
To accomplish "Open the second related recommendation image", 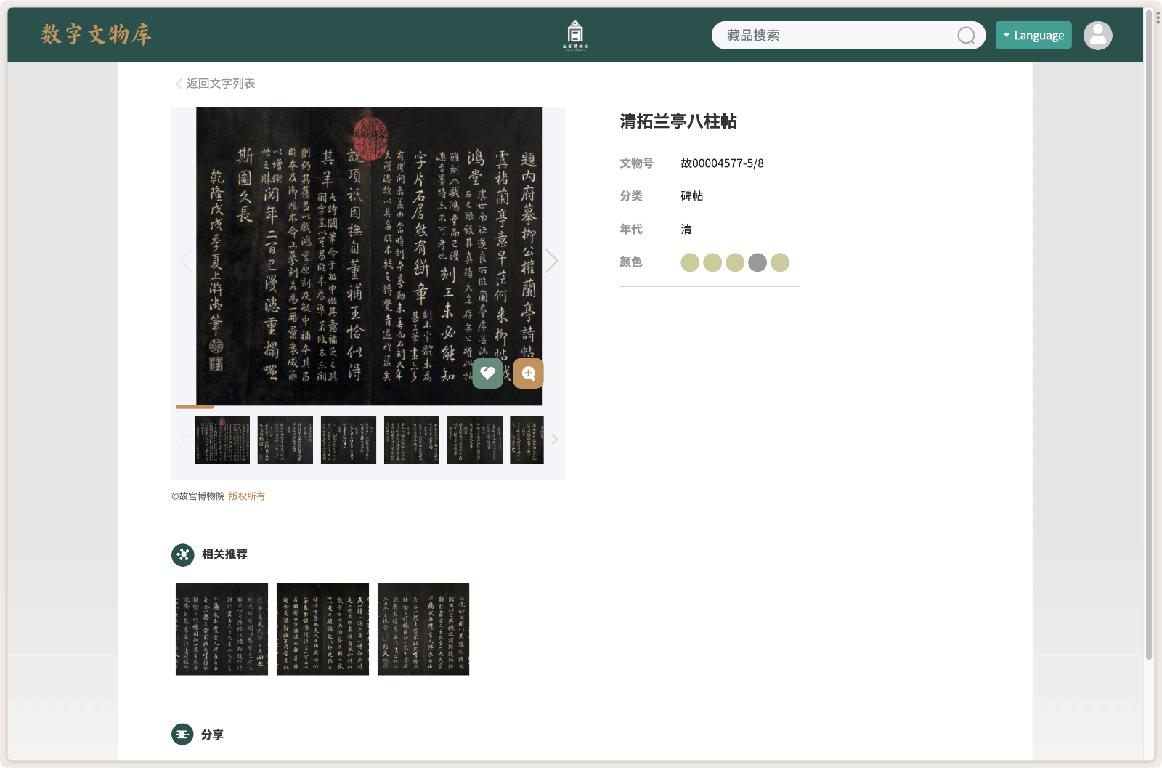I will 322,629.
